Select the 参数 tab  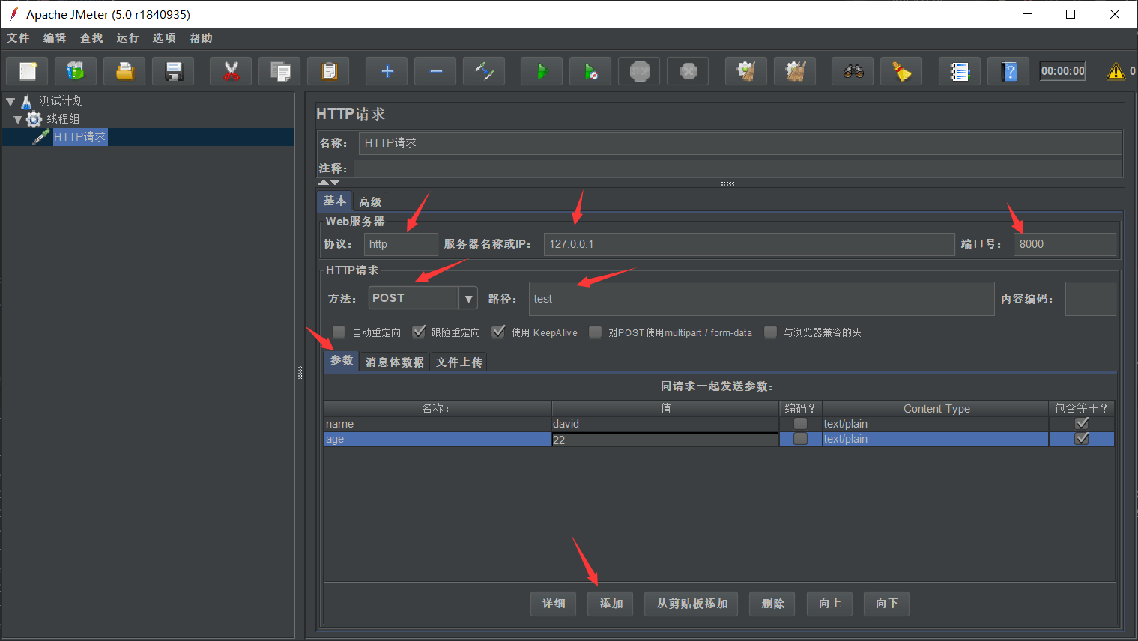pos(342,361)
